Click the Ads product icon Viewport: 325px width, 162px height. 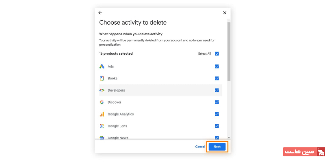coord(102,66)
